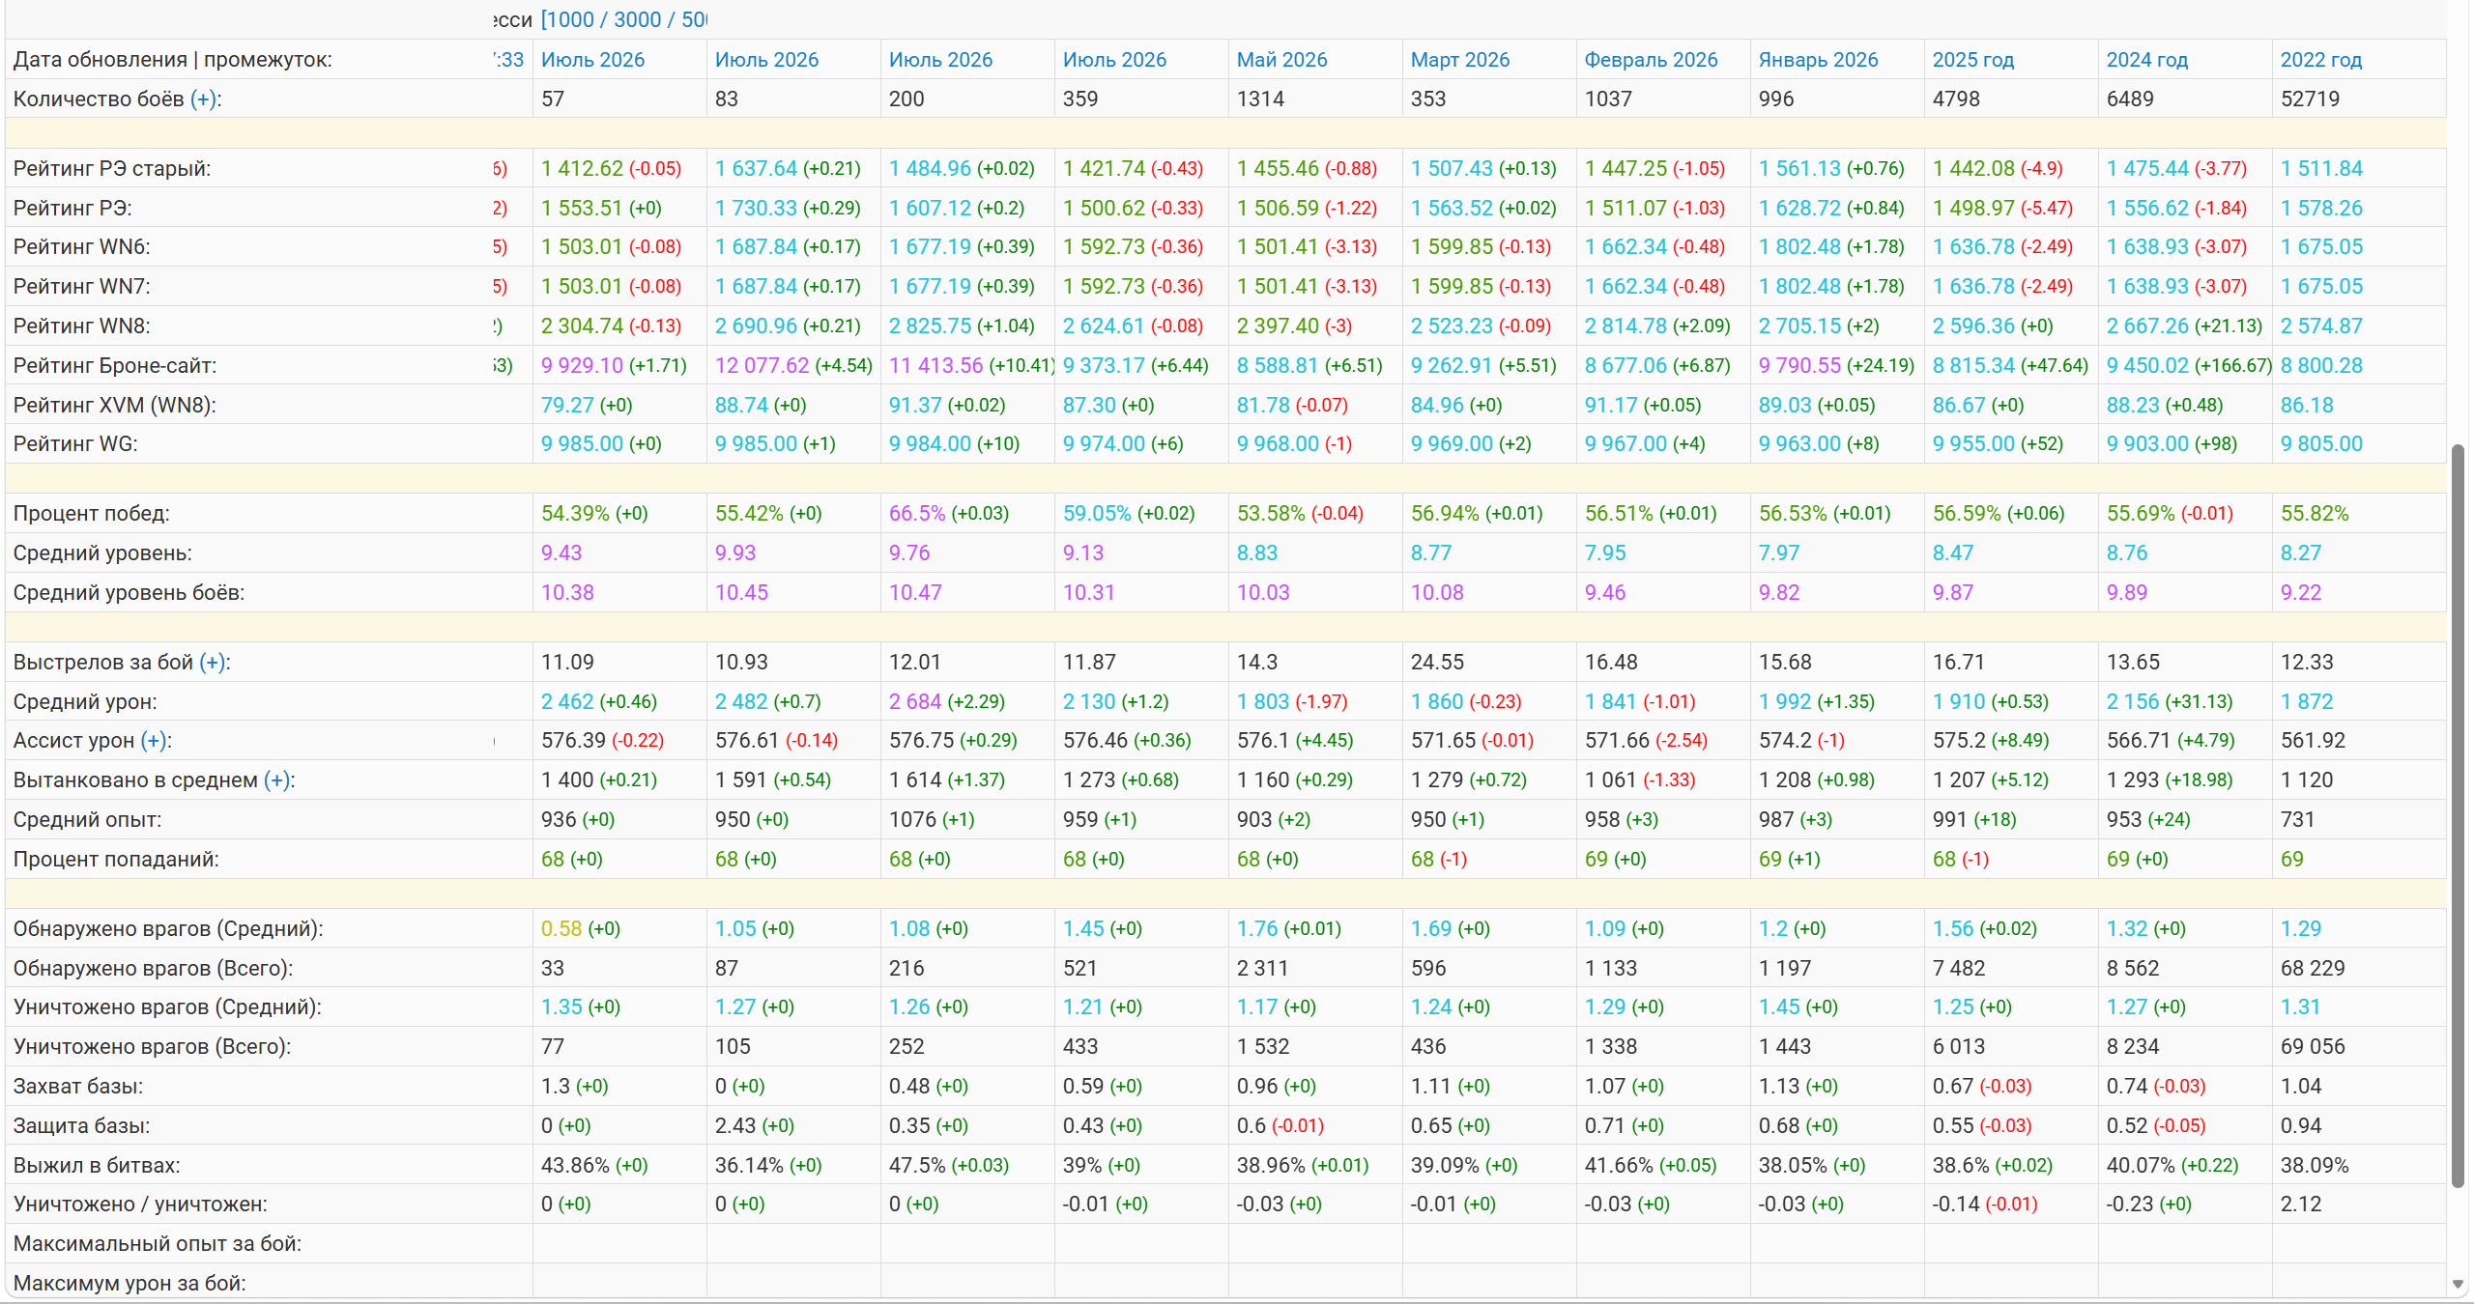Open Июль 2026 link above 57 battles
The width and height of the screenshot is (2474, 1304).
pos(592,59)
